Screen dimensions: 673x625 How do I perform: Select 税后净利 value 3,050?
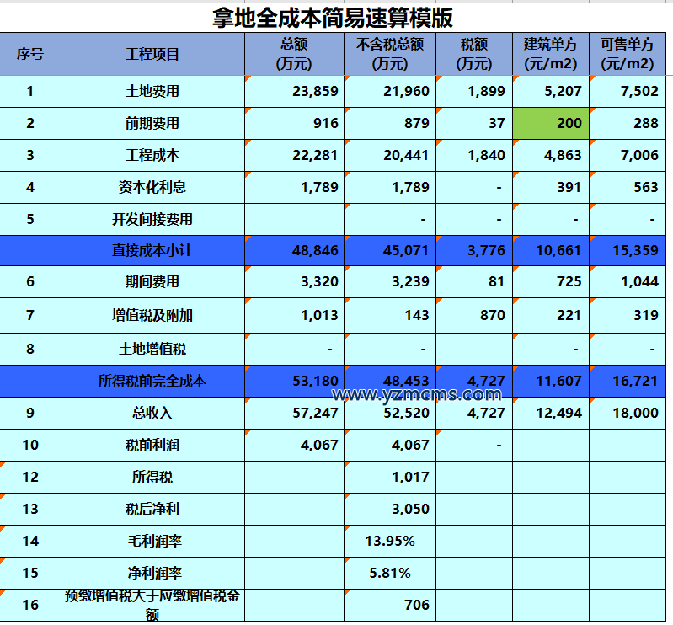click(x=390, y=509)
